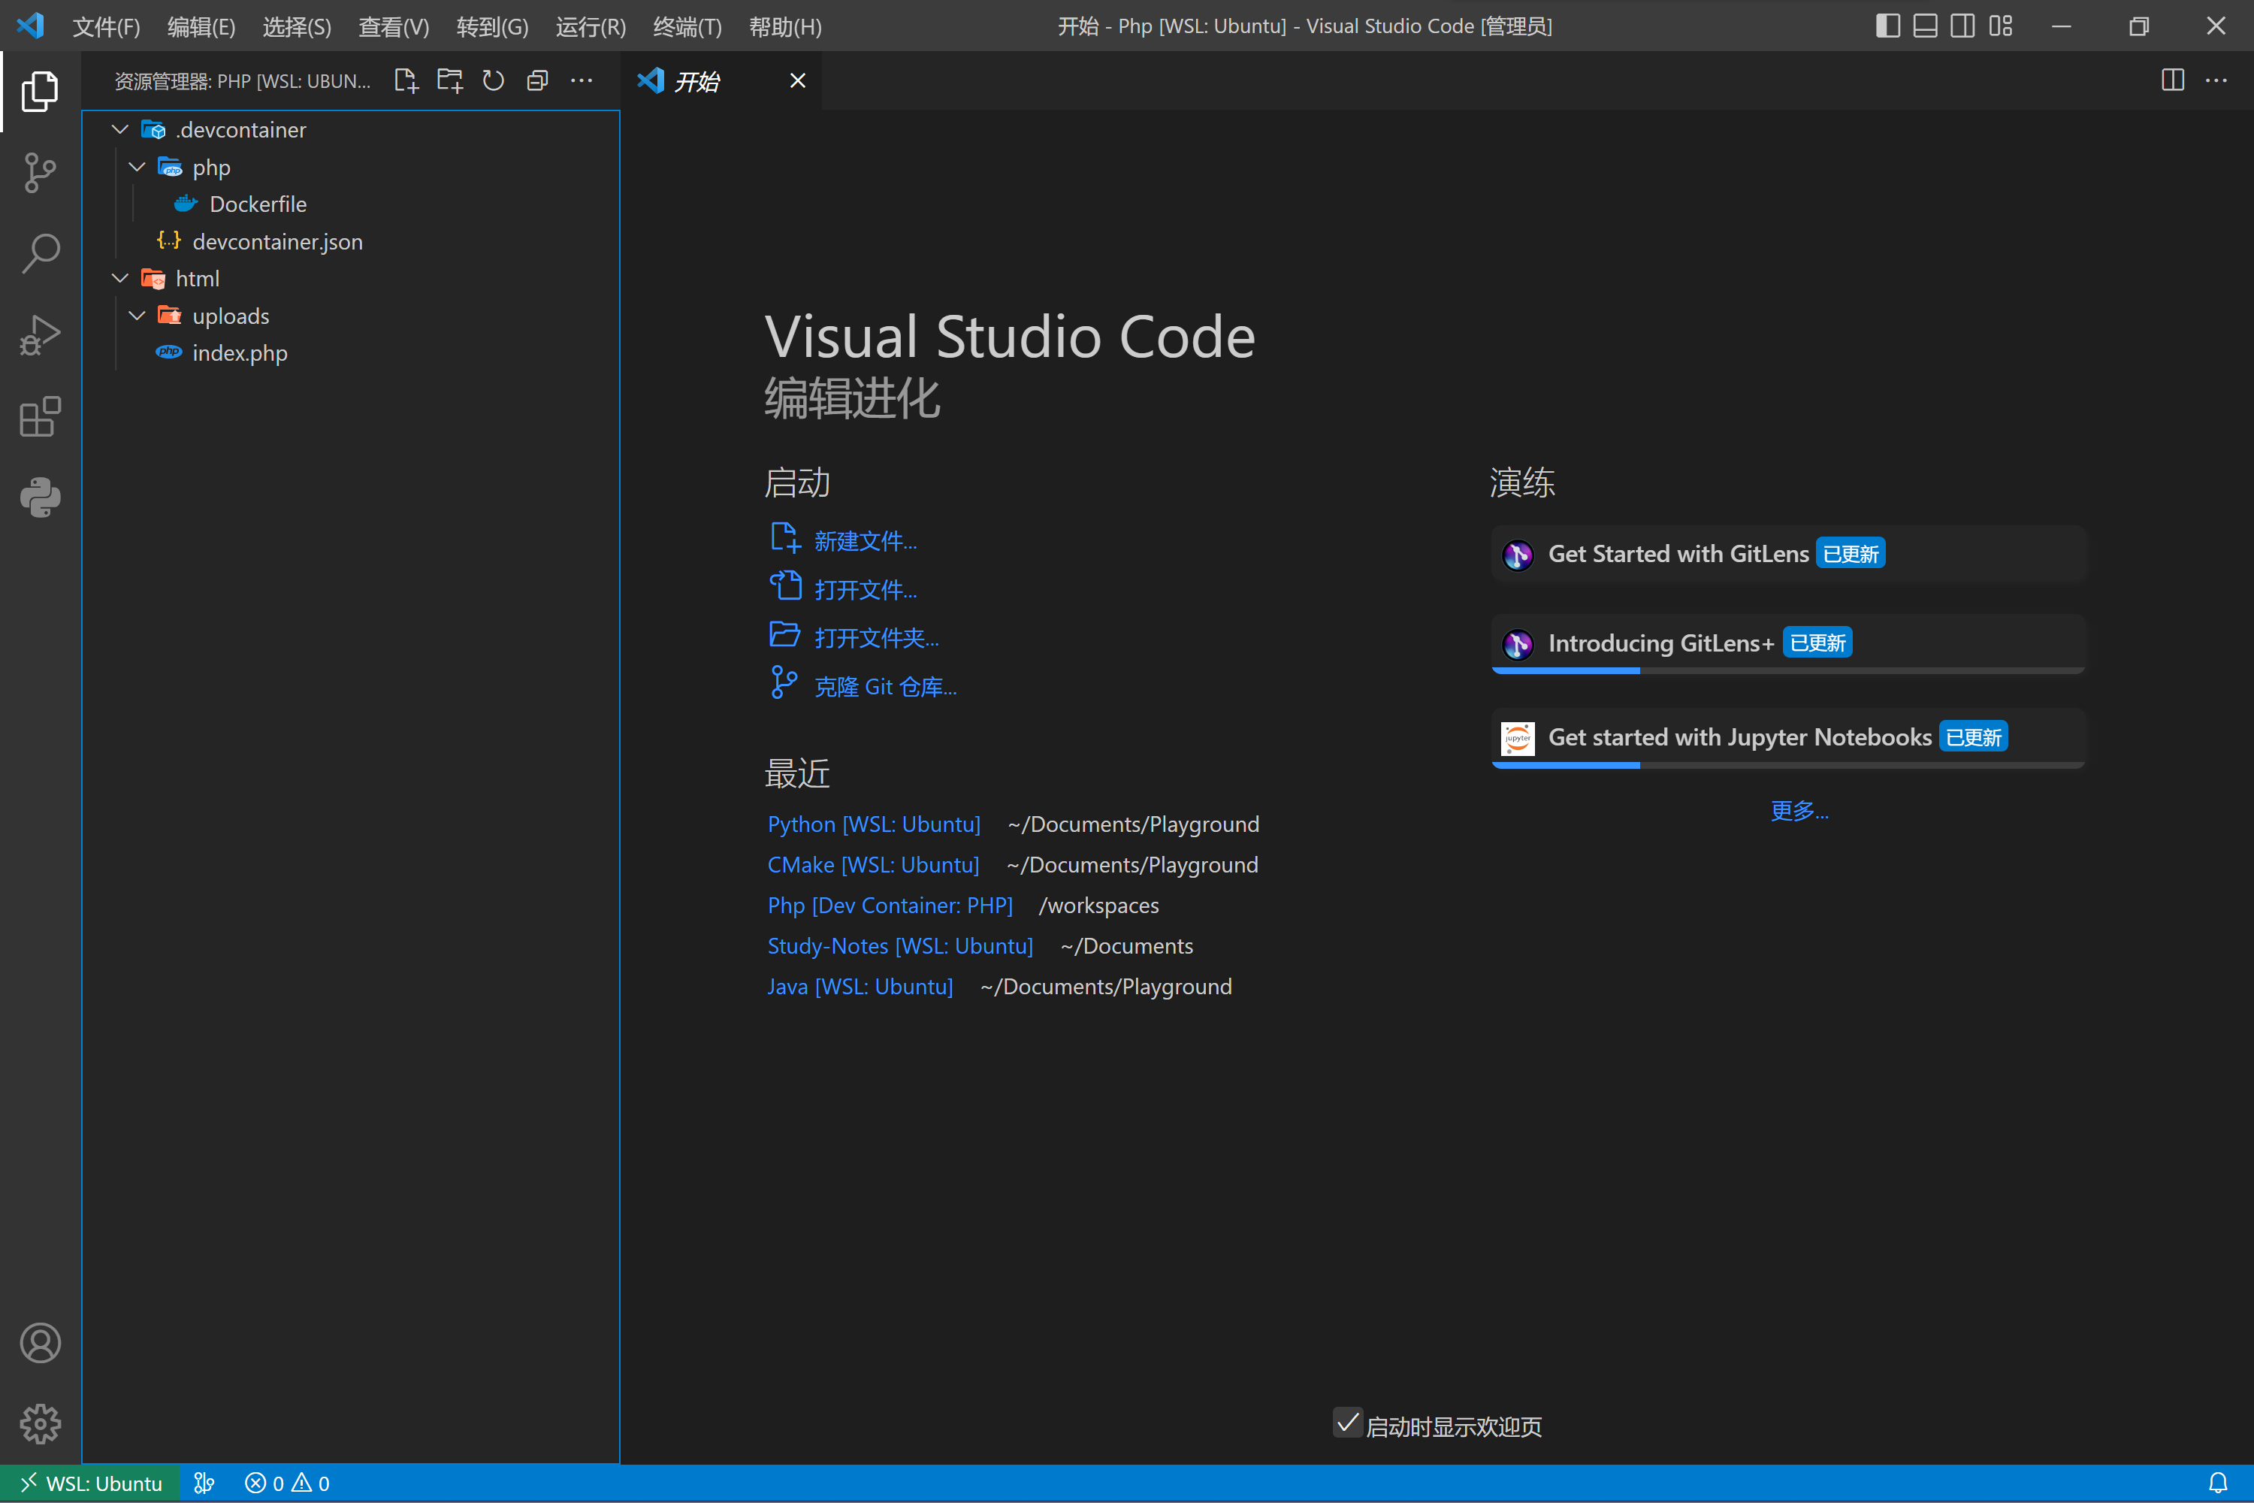2254x1503 pixels.
Task: Toggle the primary side bar layout button
Action: click(x=1887, y=26)
